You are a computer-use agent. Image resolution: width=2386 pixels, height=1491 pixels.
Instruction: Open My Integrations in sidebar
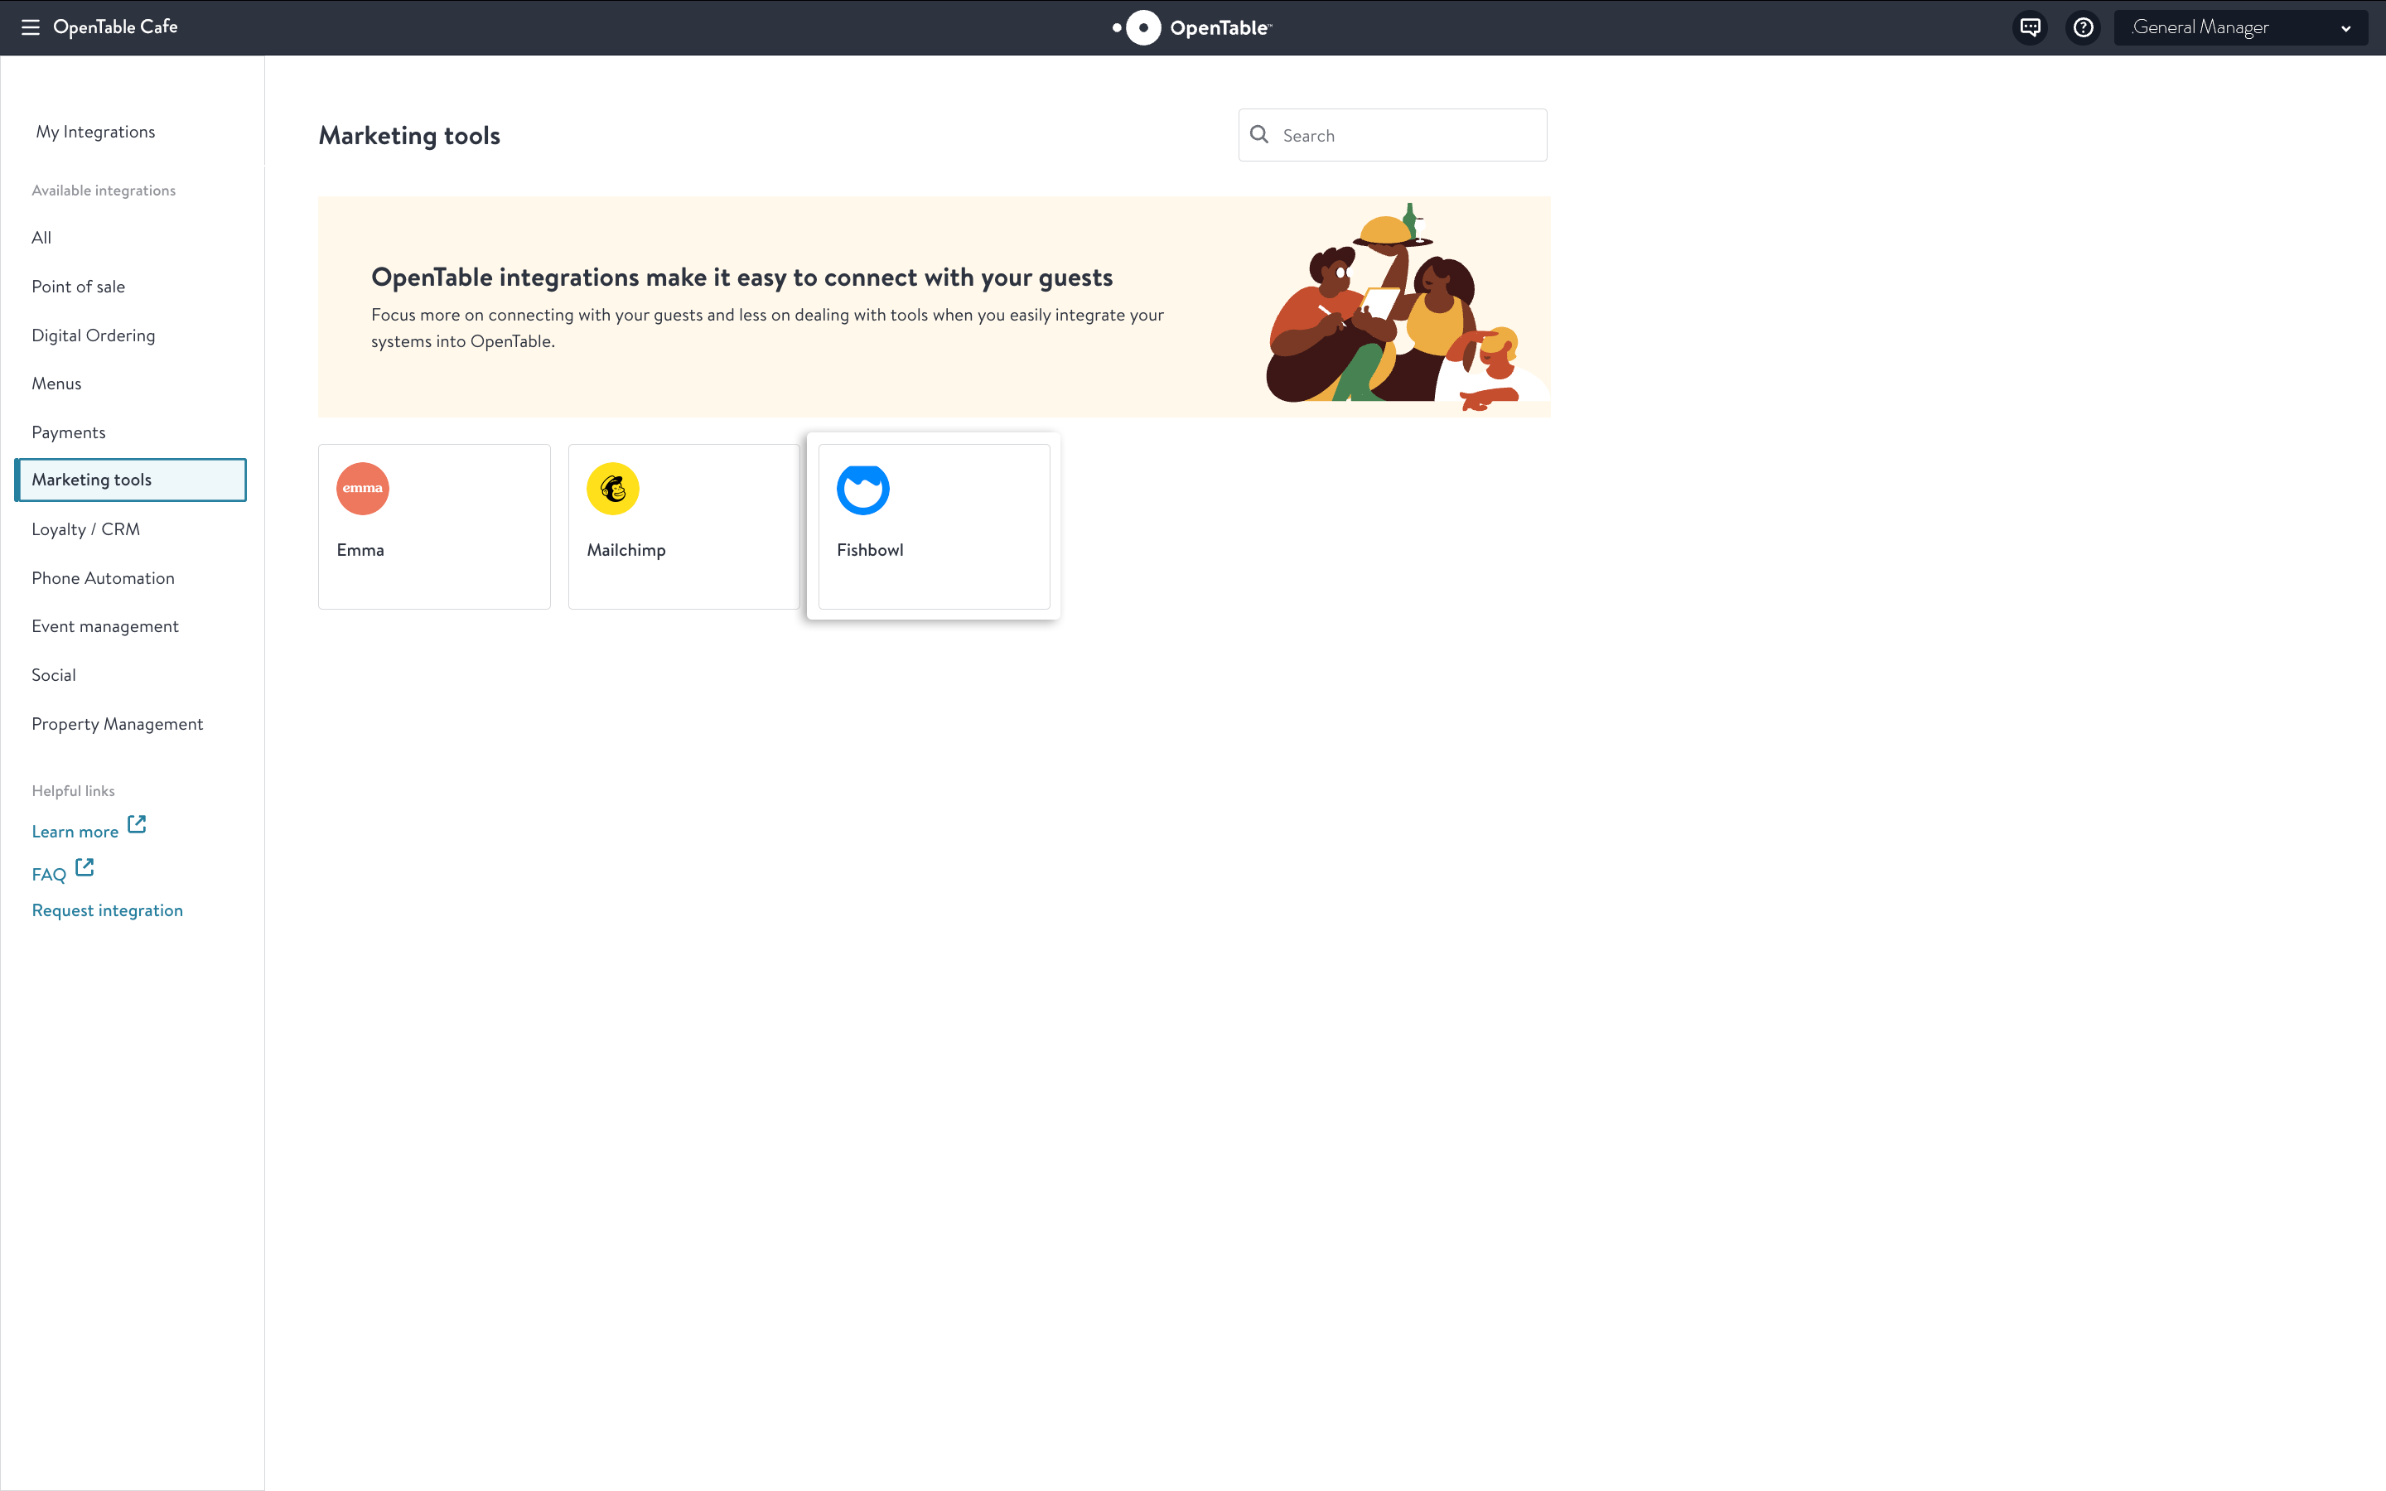point(95,133)
